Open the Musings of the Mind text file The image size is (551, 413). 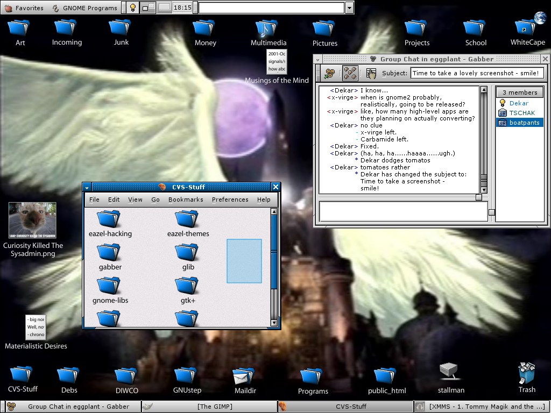coord(277,67)
